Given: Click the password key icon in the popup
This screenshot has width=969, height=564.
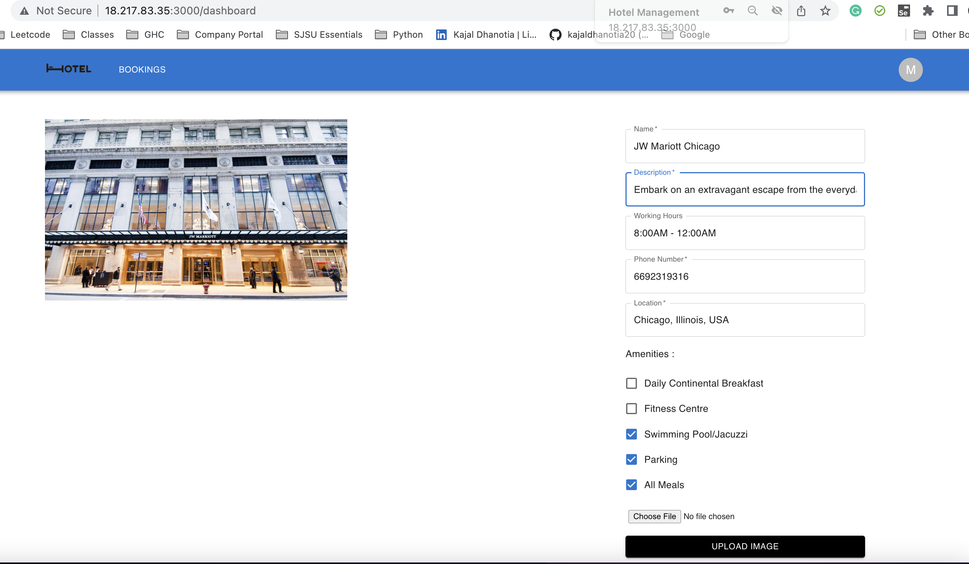Looking at the screenshot, I should click(x=729, y=10).
